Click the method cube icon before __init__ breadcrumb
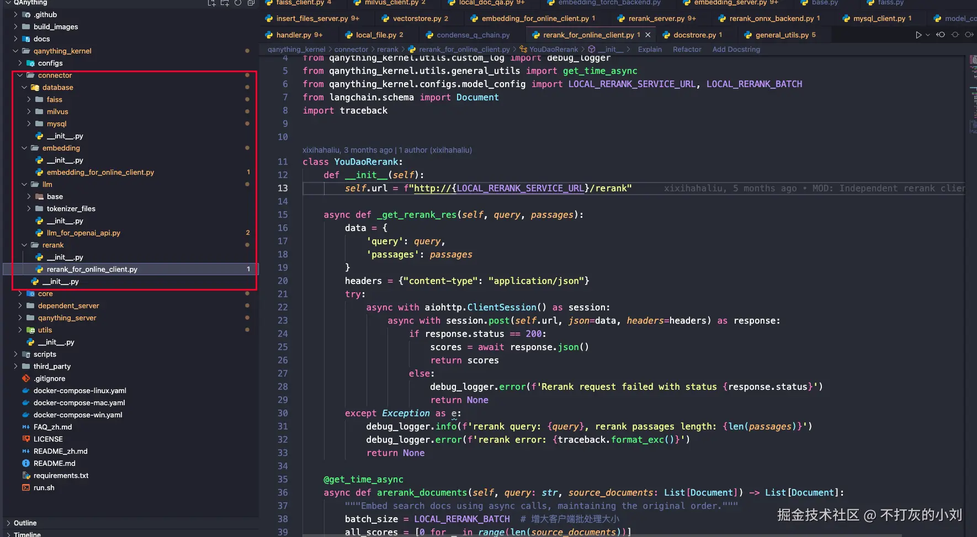The height and width of the screenshot is (537, 977). (x=592, y=50)
